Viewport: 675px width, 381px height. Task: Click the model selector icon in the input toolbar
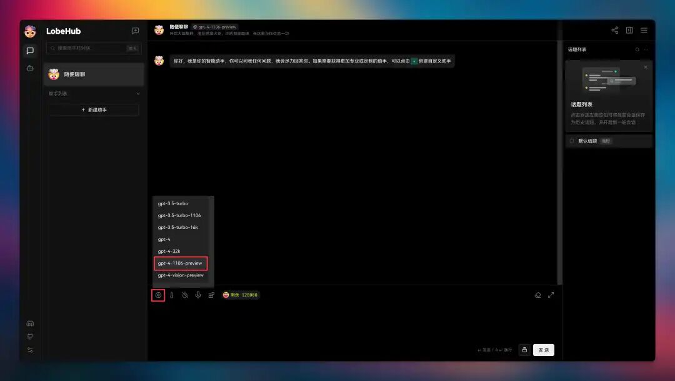pyautogui.click(x=158, y=295)
